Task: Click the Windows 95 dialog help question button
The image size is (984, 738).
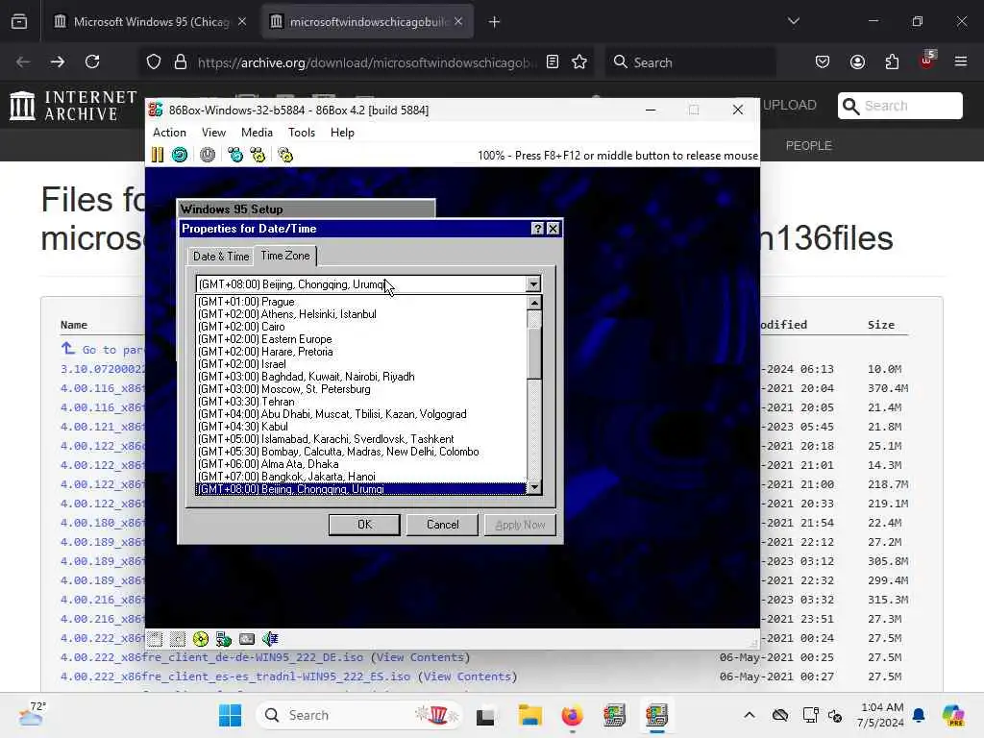Action: pos(537,229)
